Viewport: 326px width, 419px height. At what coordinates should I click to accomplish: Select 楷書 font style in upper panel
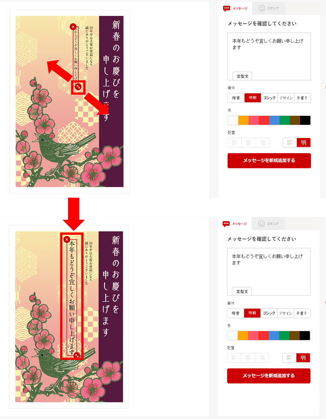[236, 98]
